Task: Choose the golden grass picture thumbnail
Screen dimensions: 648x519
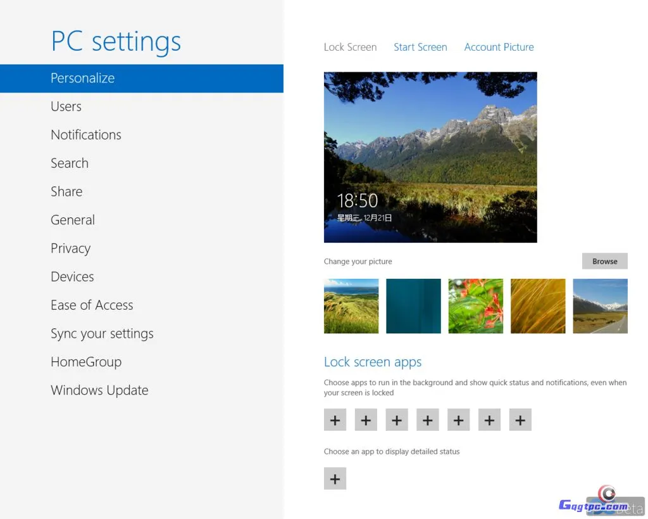Action: point(538,306)
